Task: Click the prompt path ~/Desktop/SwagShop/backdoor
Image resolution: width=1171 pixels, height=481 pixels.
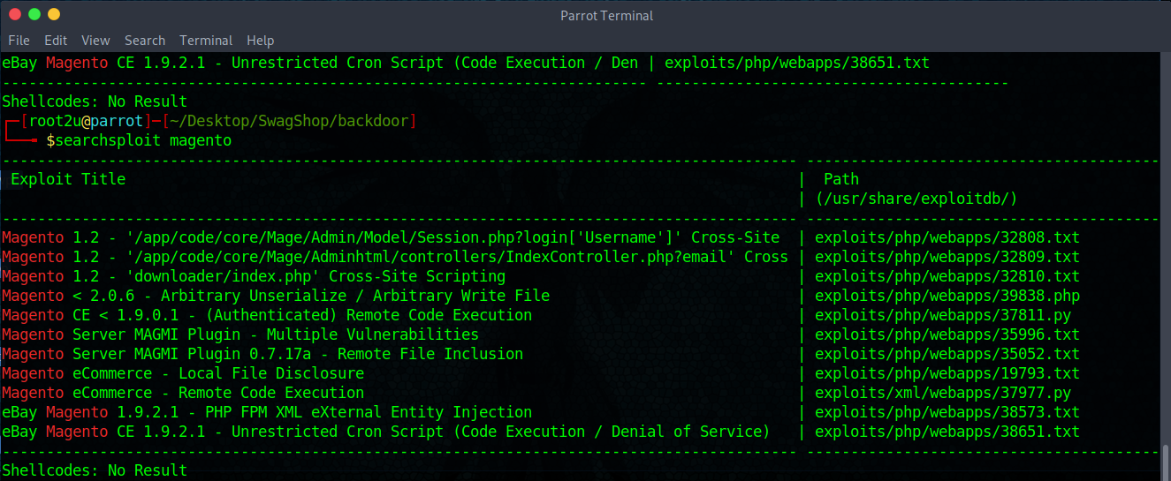Action: tap(289, 121)
